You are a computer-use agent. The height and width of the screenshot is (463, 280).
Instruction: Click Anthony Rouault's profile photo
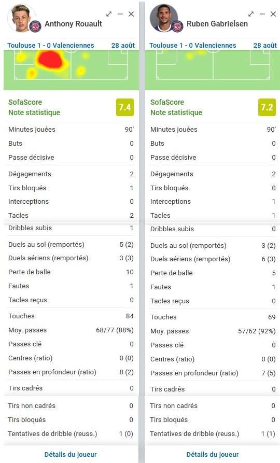tap(21, 18)
